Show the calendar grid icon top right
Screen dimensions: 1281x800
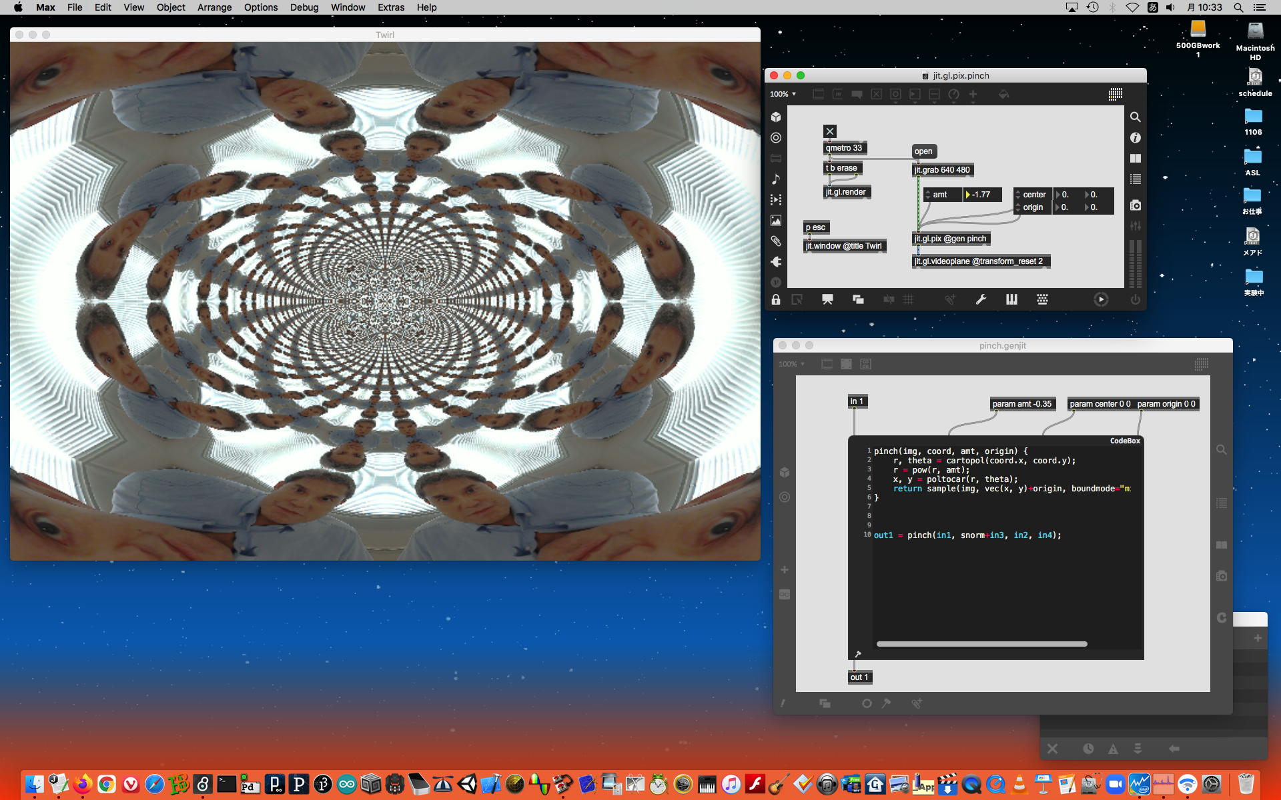pyautogui.click(x=1115, y=94)
